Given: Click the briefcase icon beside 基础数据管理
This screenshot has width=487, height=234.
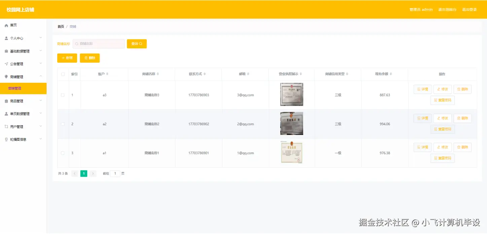Looking at the screenshot, I should click(x=6, y=51).
